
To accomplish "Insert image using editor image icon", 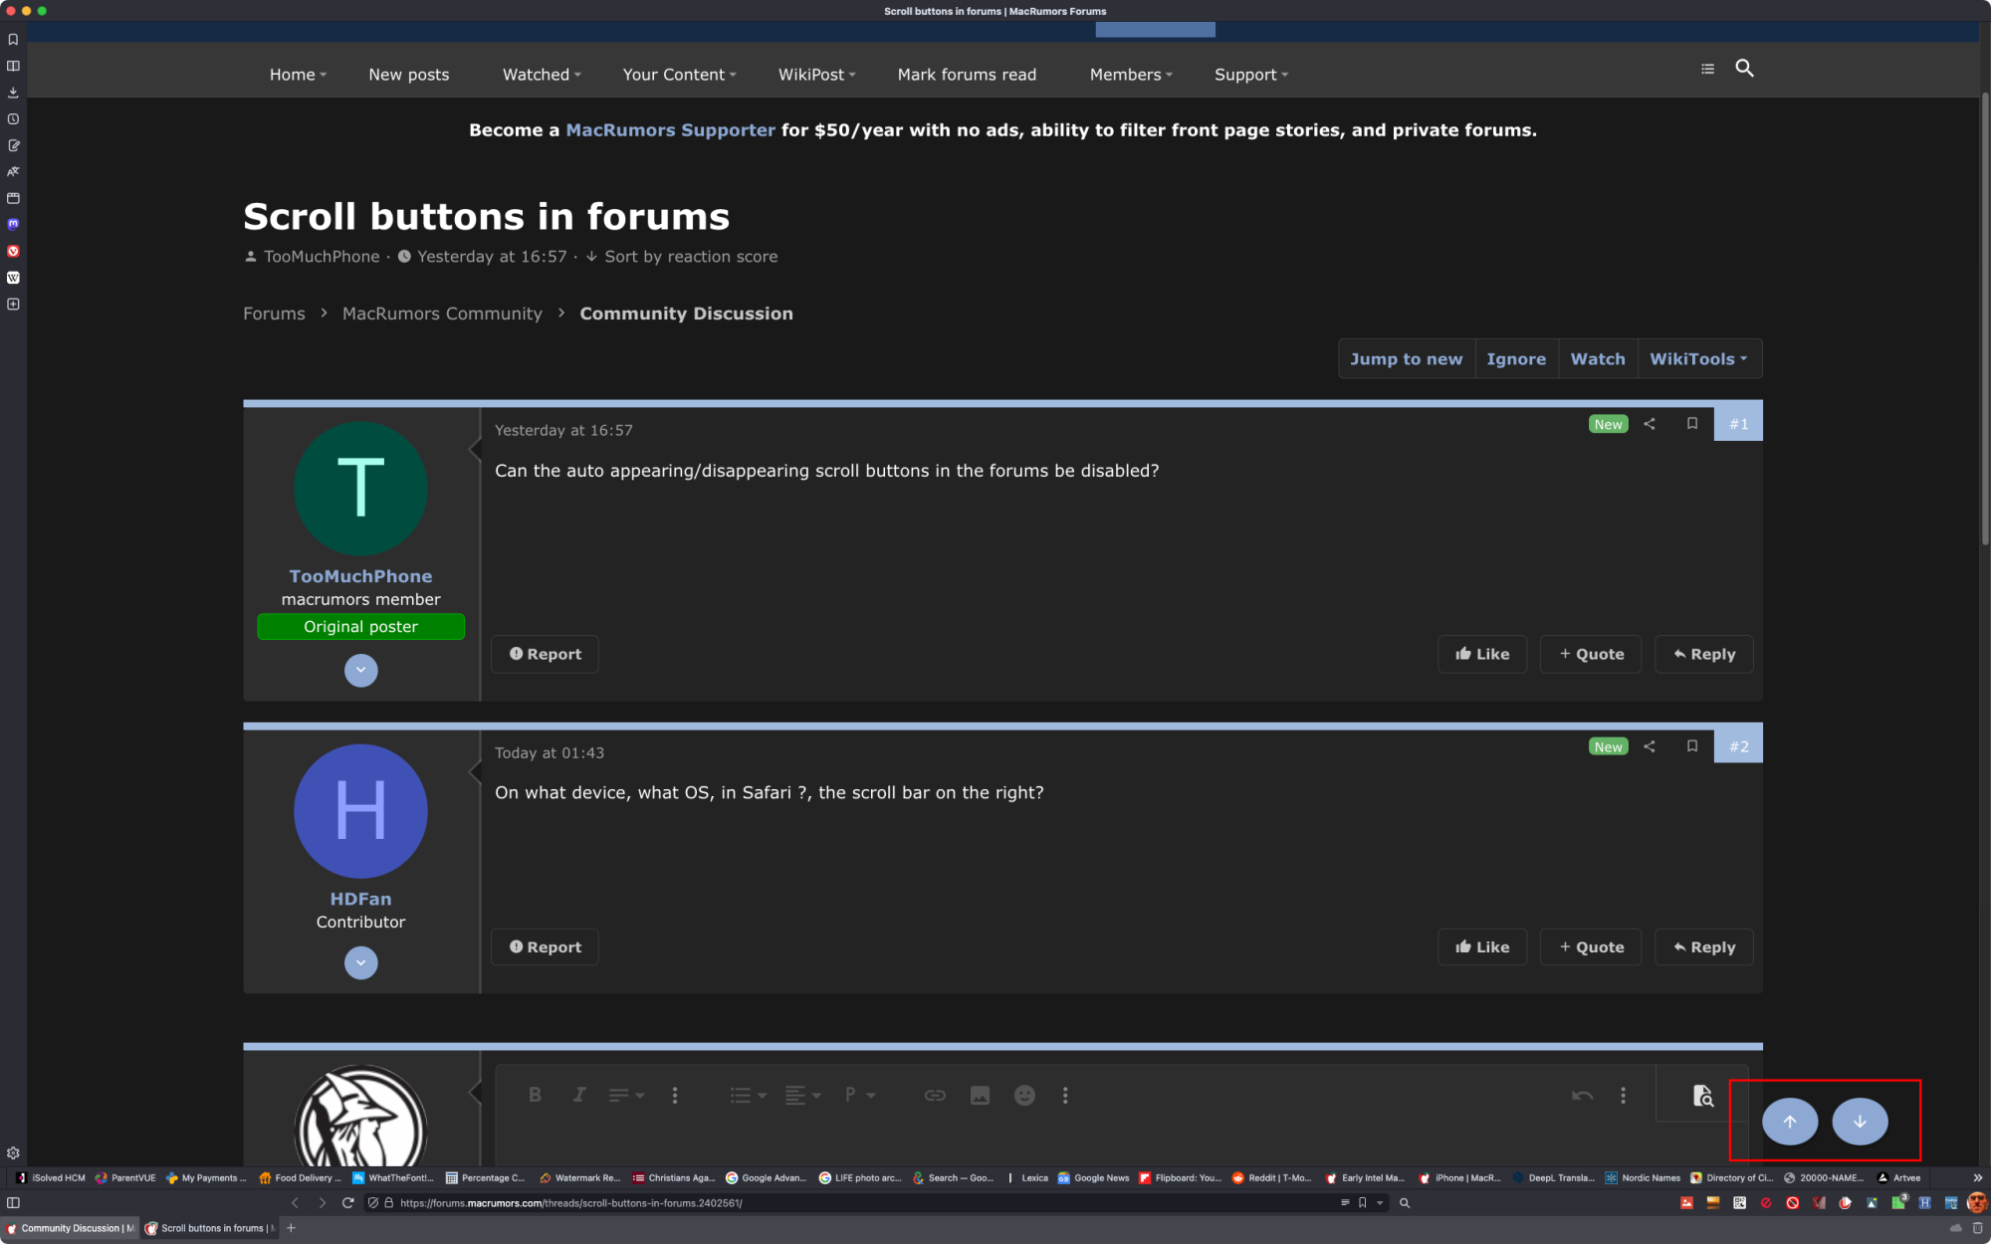I will click(980, 1096).
